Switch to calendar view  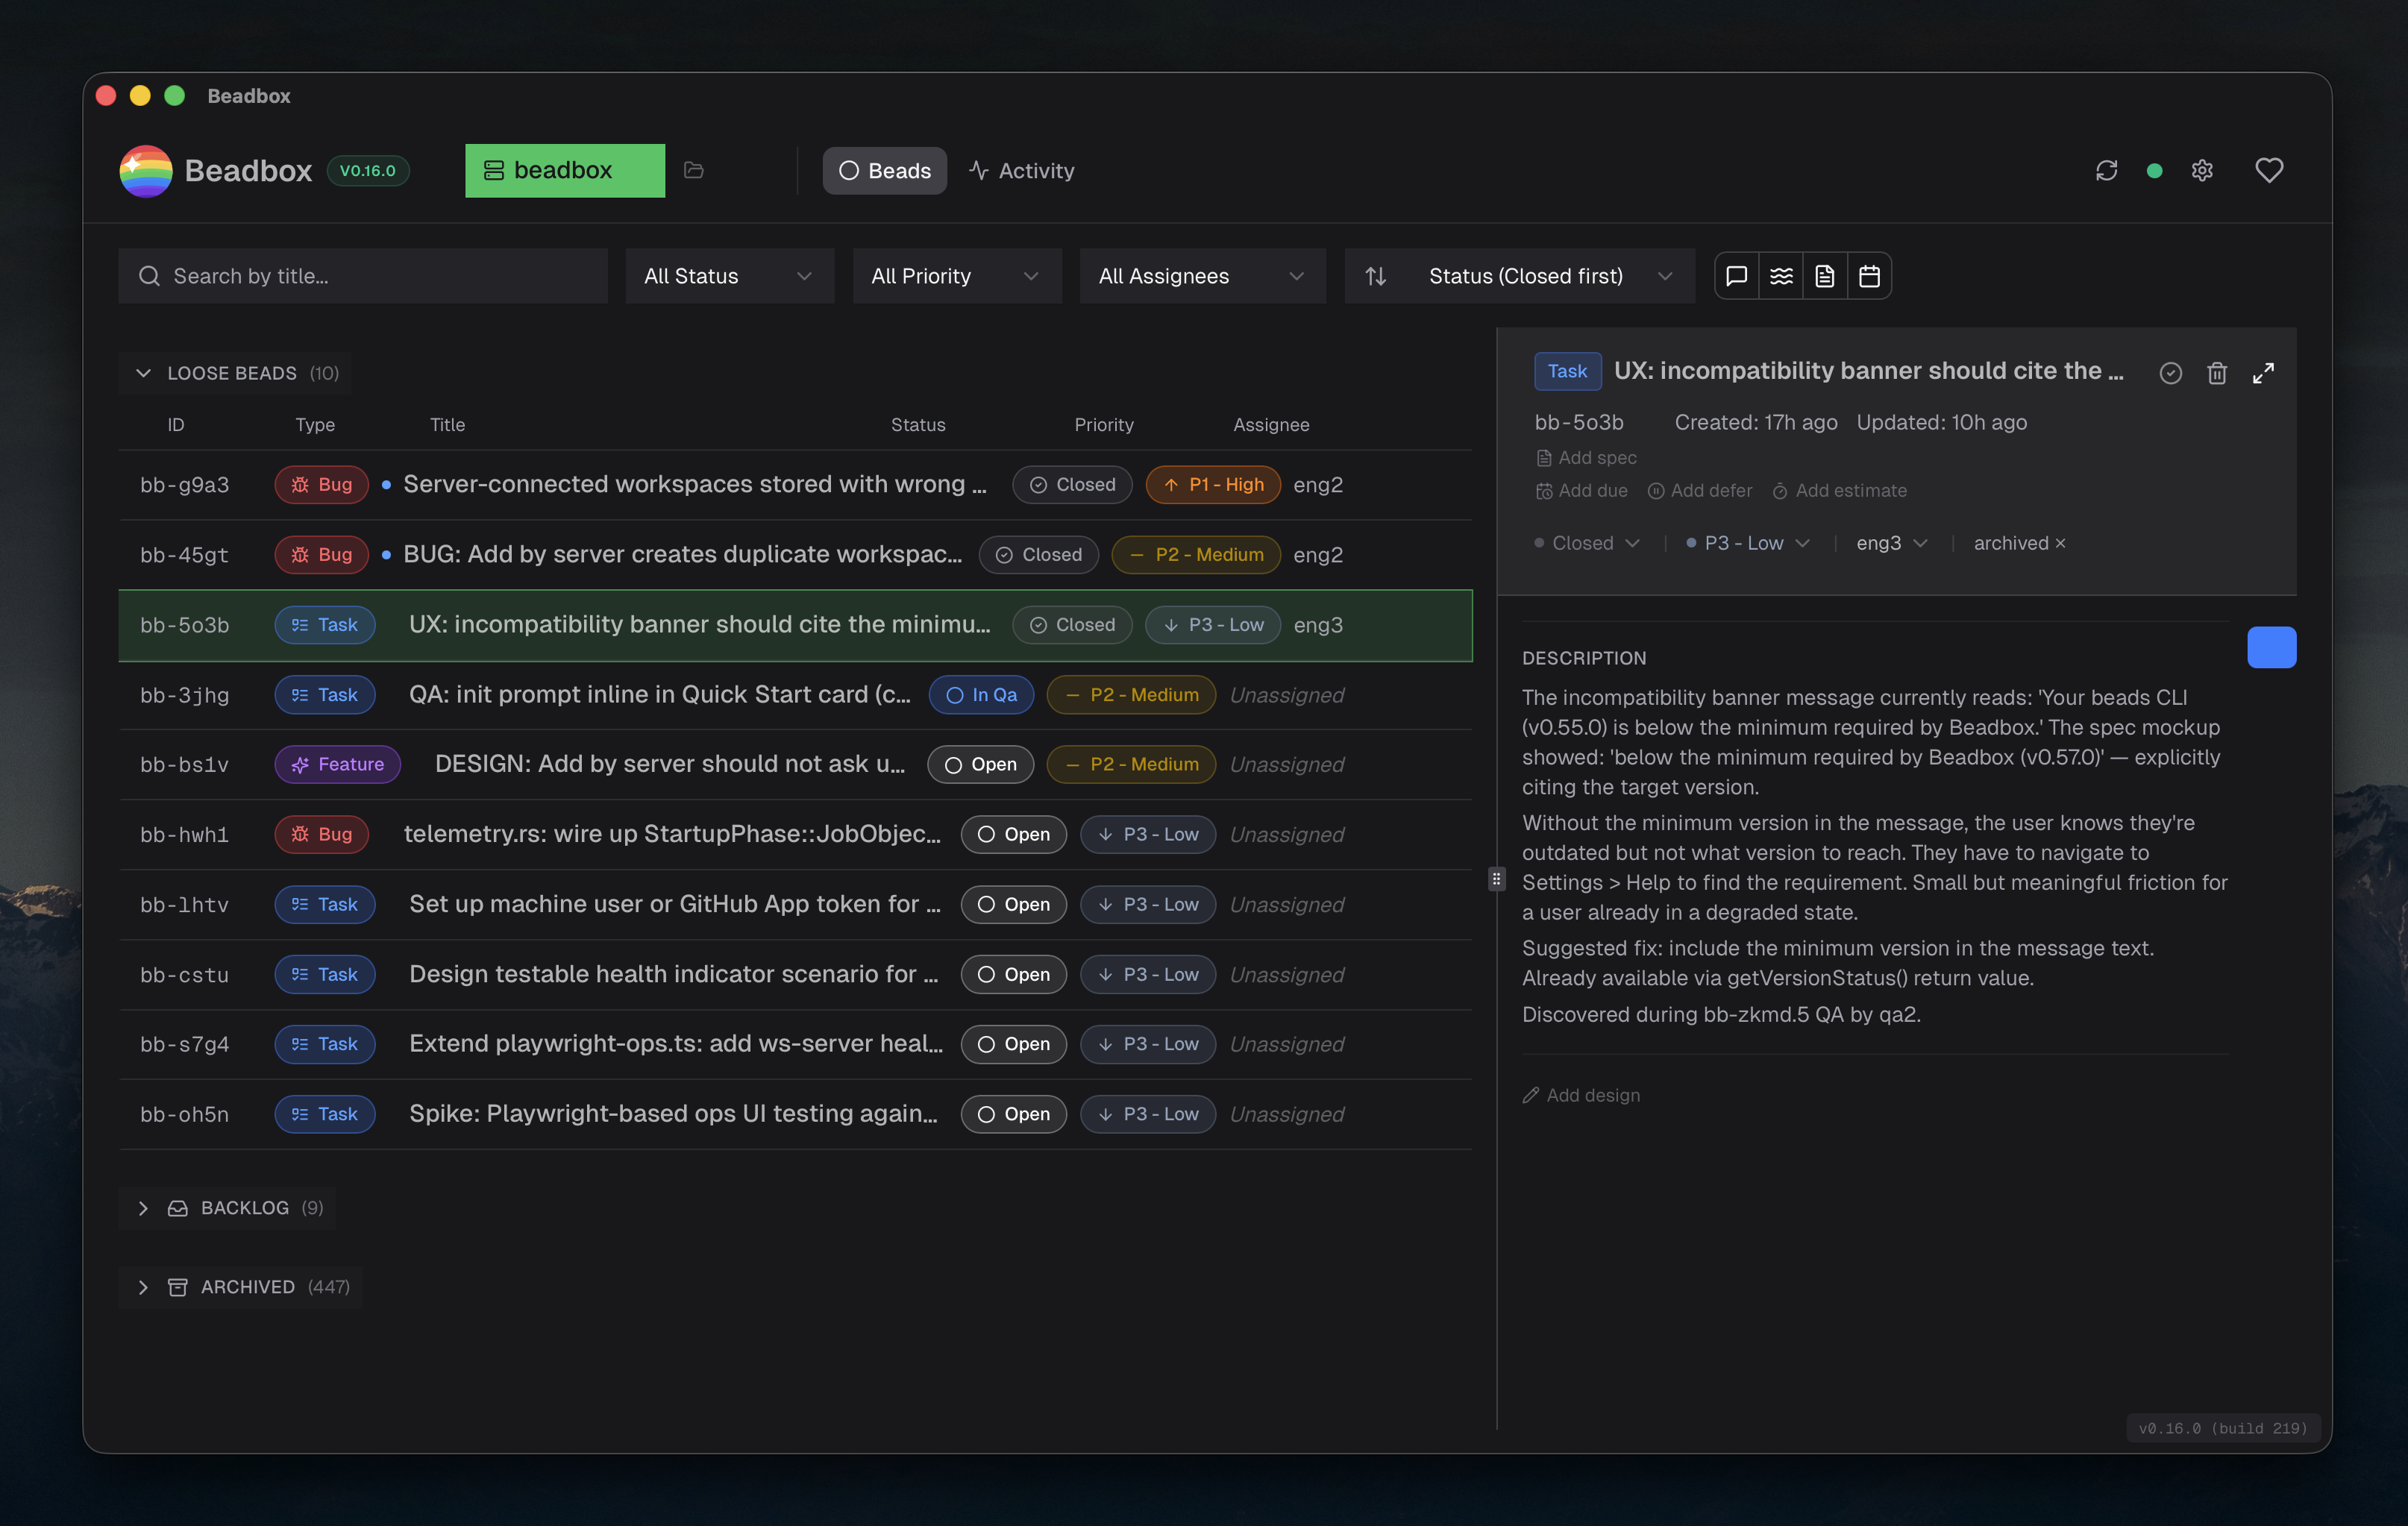[x=1869, y=275]
